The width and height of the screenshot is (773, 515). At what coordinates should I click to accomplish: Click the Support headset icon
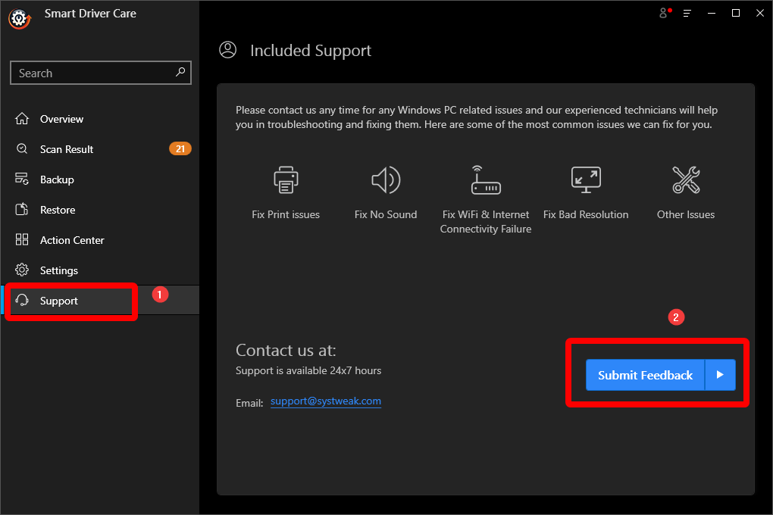point(22,300)
